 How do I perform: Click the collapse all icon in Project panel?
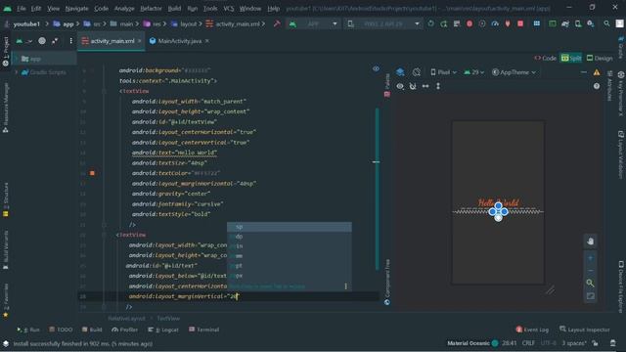tap(55, 41)
